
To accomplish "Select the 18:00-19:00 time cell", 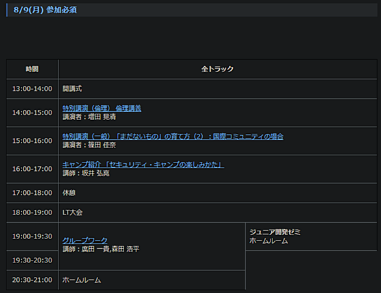I will [x=33, y=212].
